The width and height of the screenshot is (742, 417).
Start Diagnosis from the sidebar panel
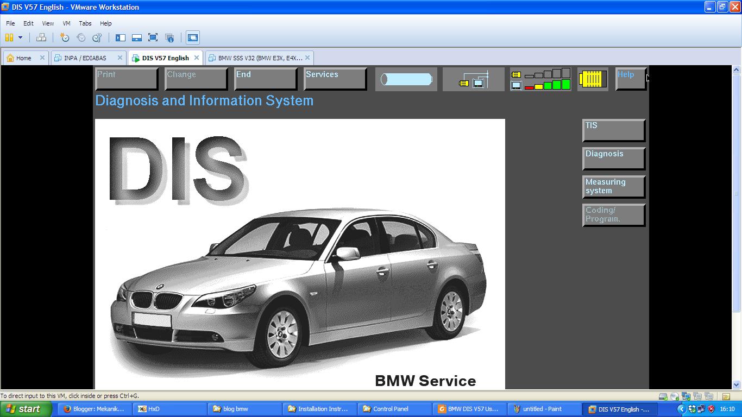pos(613,158)
